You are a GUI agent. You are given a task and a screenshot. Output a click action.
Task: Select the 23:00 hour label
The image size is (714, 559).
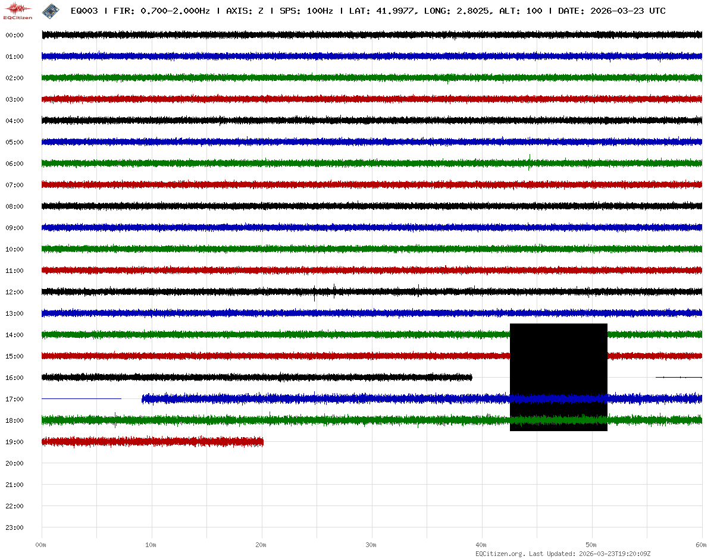14,527
